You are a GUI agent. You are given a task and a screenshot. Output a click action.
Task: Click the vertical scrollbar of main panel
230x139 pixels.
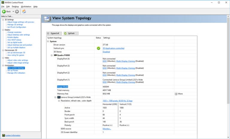pyautogui.click(x=228, y=61)
